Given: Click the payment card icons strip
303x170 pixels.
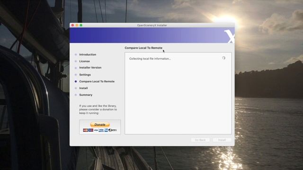Looking at the screenshot, I should coord(100,130).
